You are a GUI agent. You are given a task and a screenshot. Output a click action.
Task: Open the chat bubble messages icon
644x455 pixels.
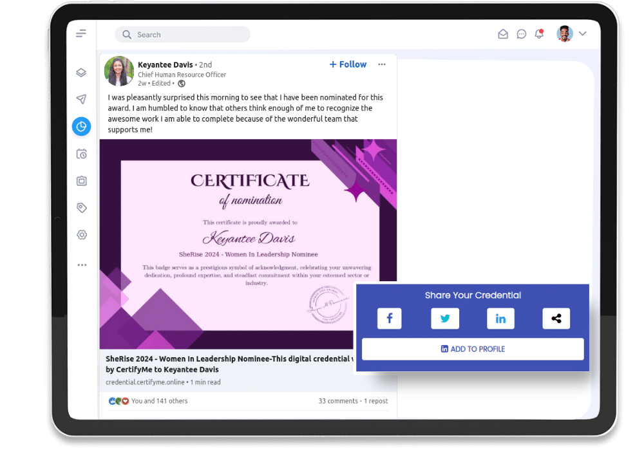[x=521, y=34]
